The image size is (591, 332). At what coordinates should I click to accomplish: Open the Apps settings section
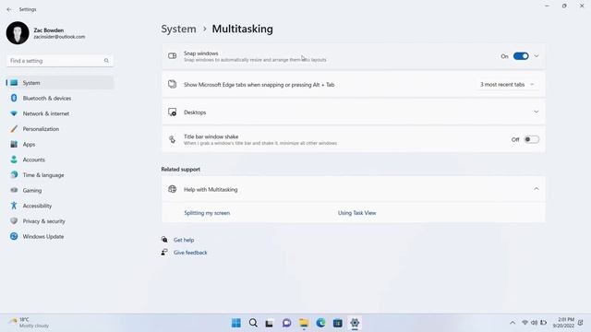click(59, 145)
